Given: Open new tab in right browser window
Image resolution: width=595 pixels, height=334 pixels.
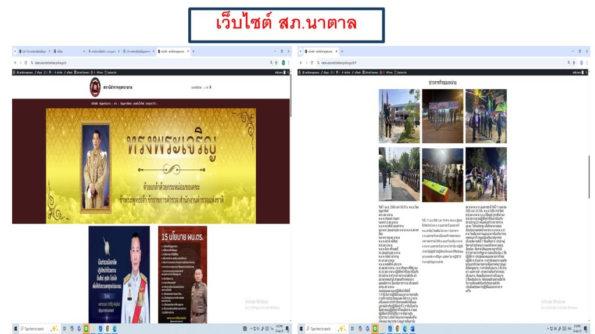Looking at the screenshot, I should point(342,51).
